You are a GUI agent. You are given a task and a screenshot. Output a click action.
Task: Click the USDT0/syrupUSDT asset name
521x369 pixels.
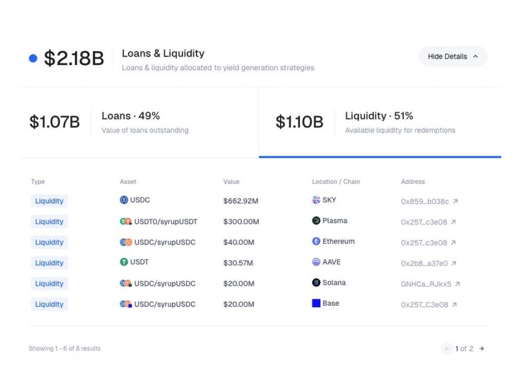point(165,221)
